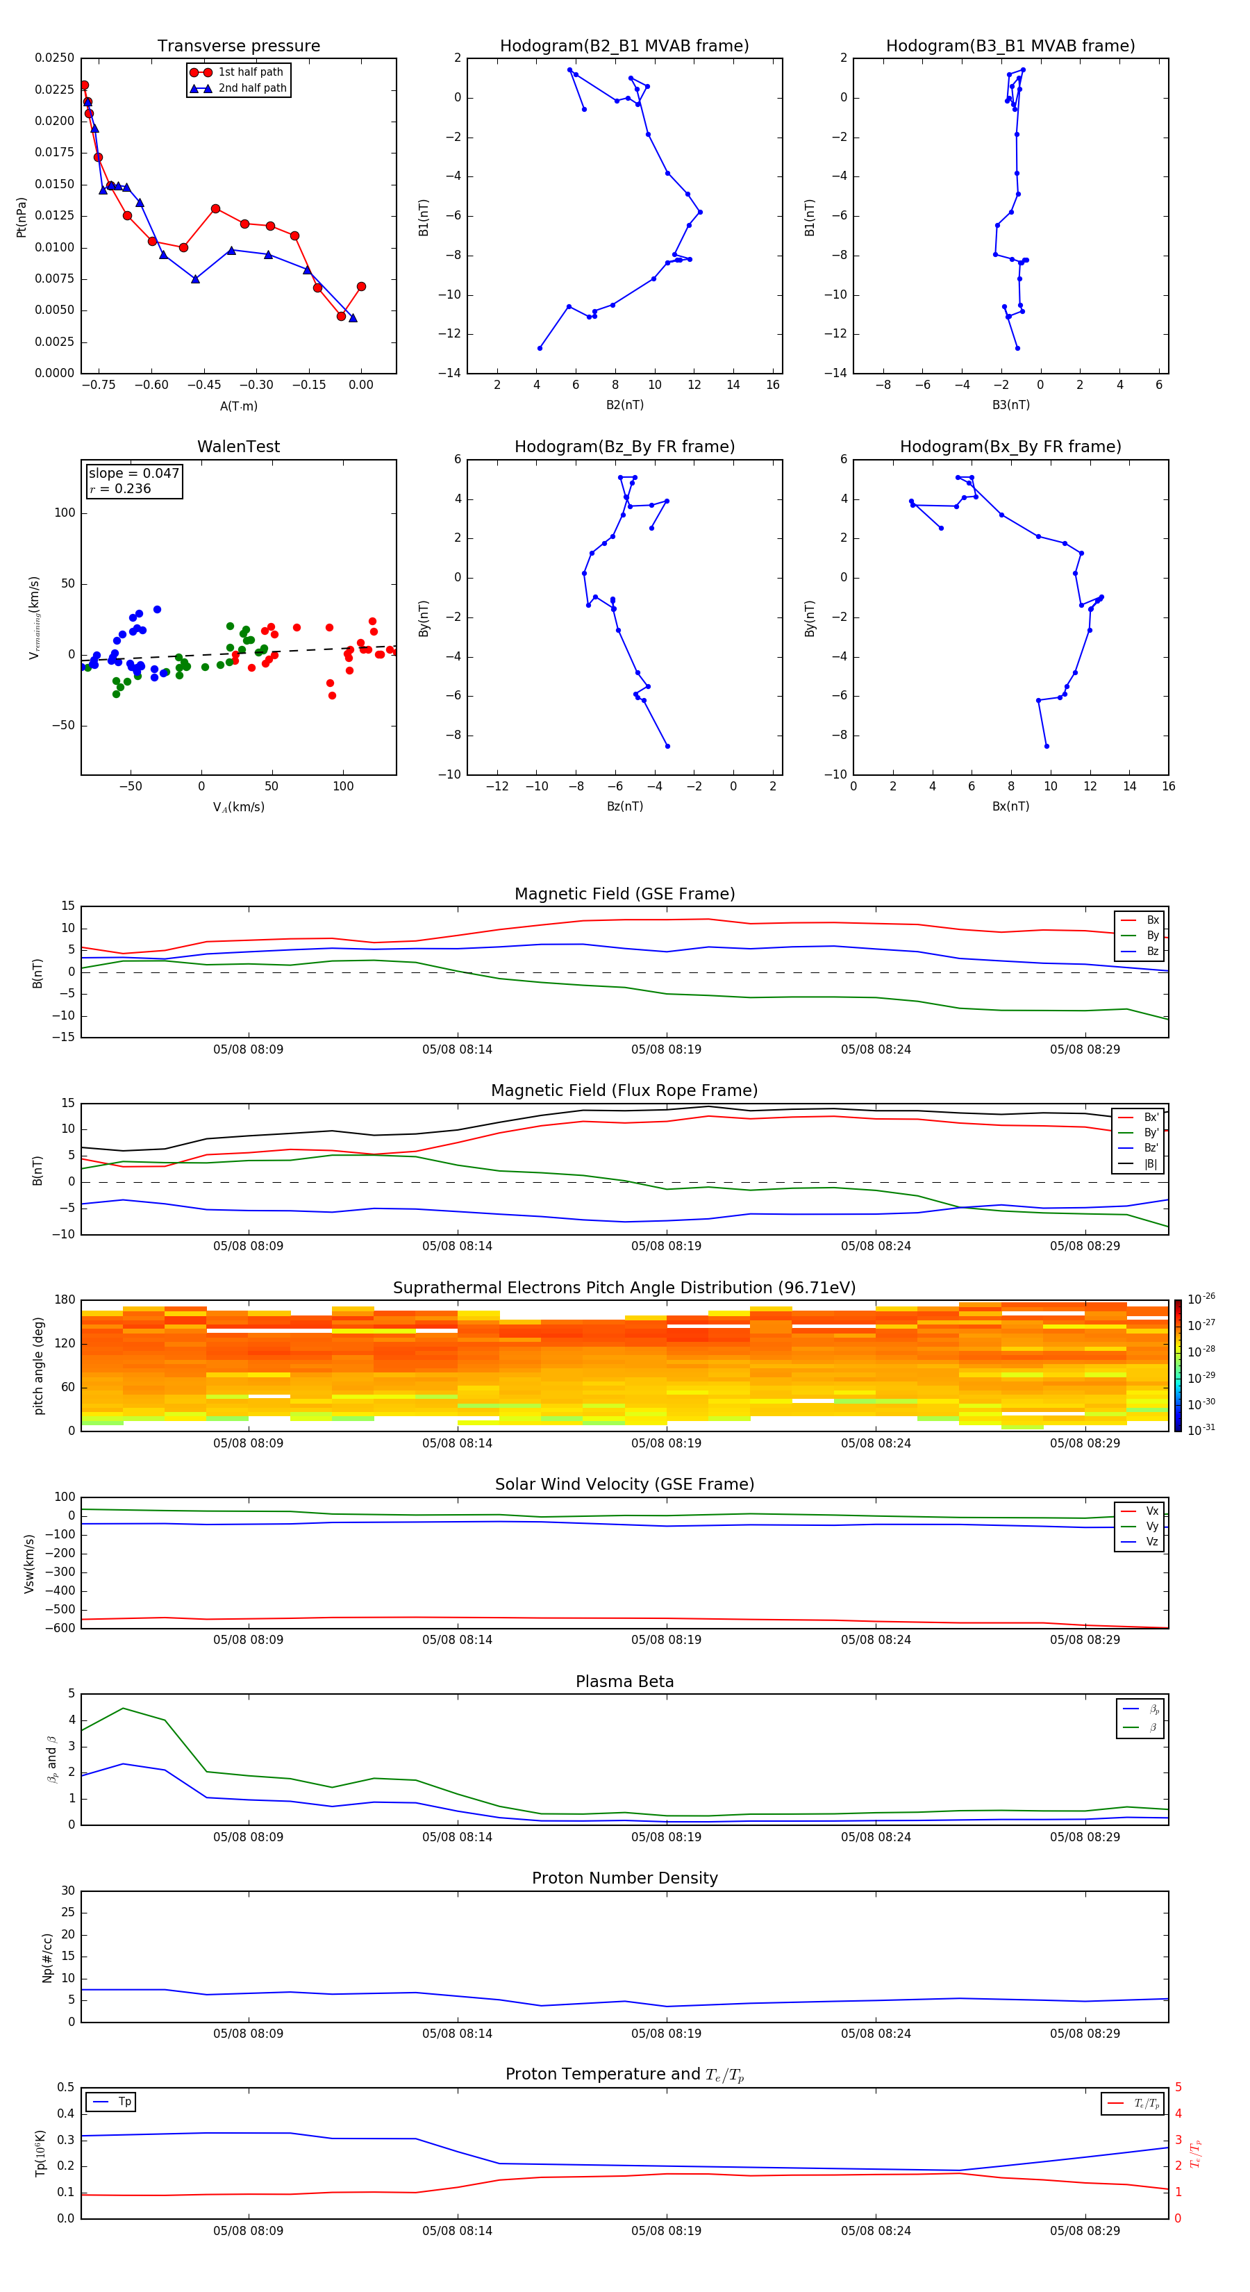Click the 'Proton Number Density' title
1250x2292 pixels.
[624, 1878]
